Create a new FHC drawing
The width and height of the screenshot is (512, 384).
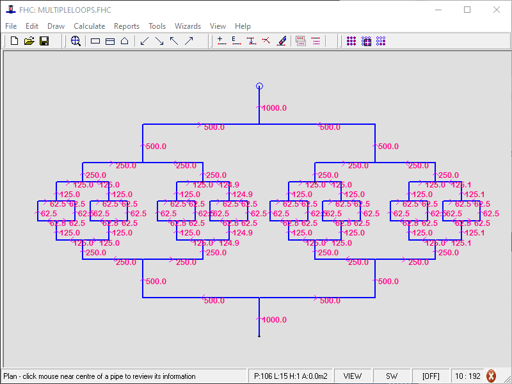coord(14,40)
